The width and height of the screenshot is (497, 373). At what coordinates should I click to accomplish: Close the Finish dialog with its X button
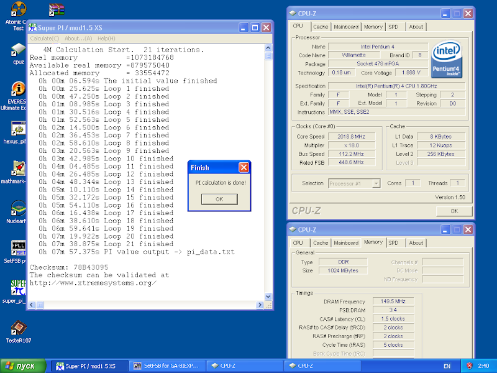(244, 167)
